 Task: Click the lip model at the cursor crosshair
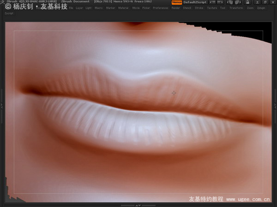[x=174, y=93]
